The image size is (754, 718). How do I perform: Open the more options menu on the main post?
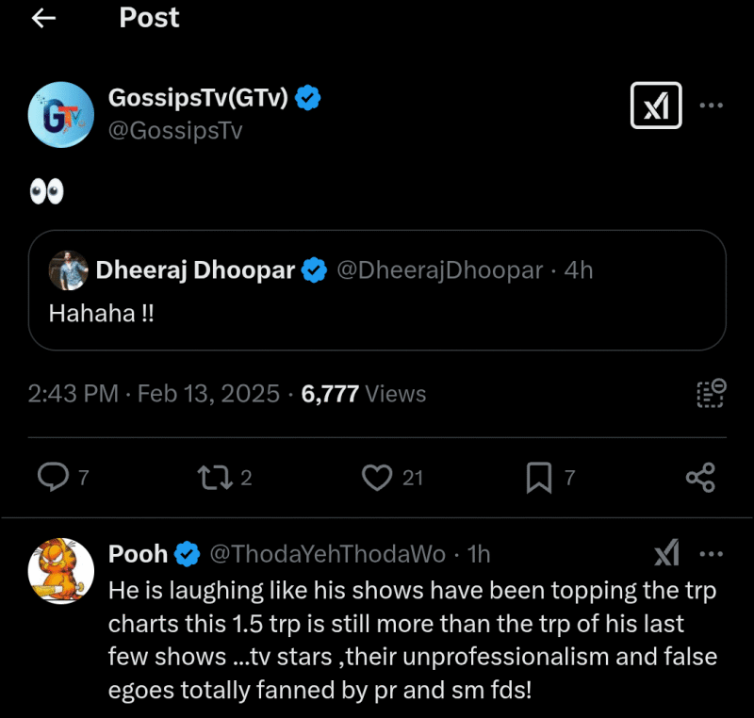(x=712, y=106)
